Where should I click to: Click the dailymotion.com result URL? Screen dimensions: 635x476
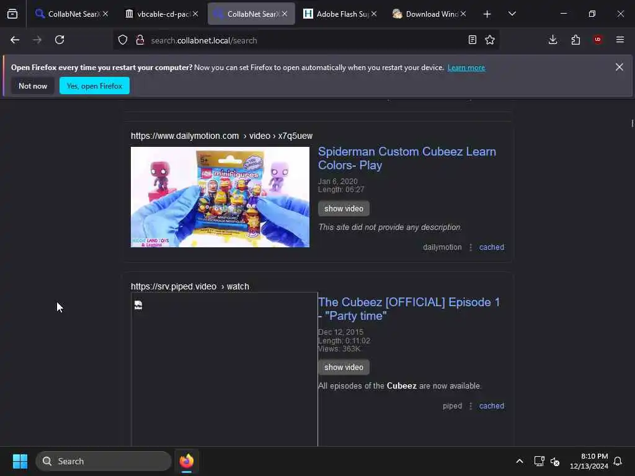[x=221, y=136]
